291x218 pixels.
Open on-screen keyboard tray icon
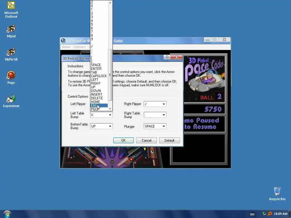(x=252, y=214)
